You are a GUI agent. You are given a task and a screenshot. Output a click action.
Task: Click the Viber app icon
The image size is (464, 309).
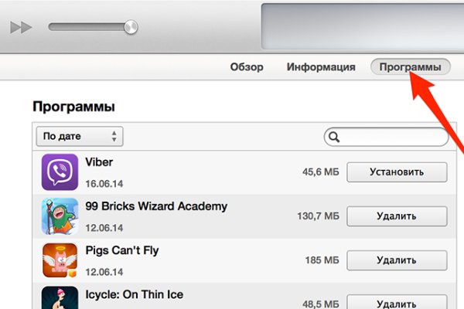[60, 171]
